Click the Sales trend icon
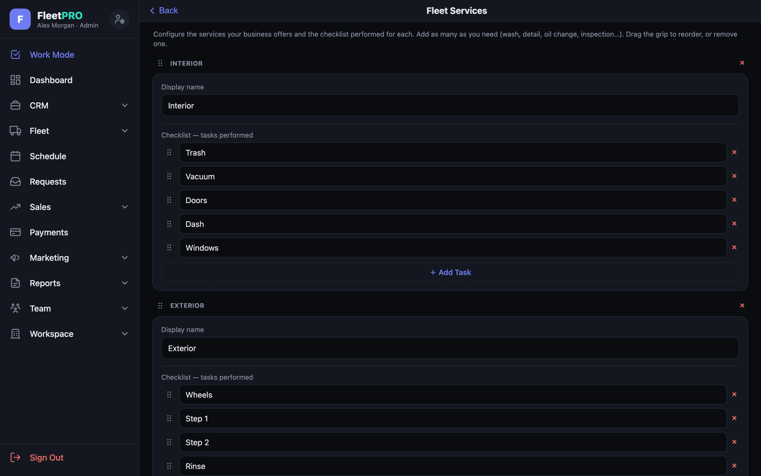Image resolution: width=761 pixels, height=476 pixels. (x=15, y=207)
